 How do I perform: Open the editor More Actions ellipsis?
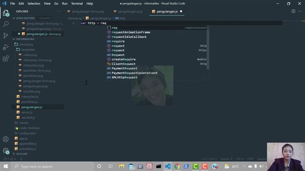[x=300, y=11]
